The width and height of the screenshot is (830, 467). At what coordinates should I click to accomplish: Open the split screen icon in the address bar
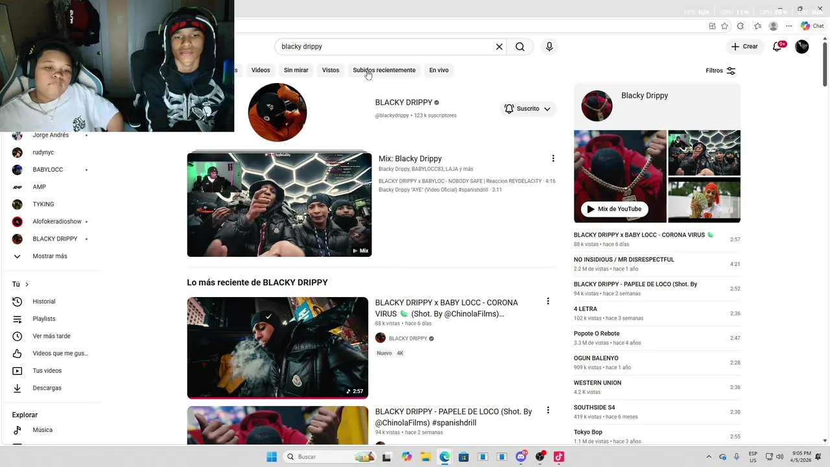(712, 26)
